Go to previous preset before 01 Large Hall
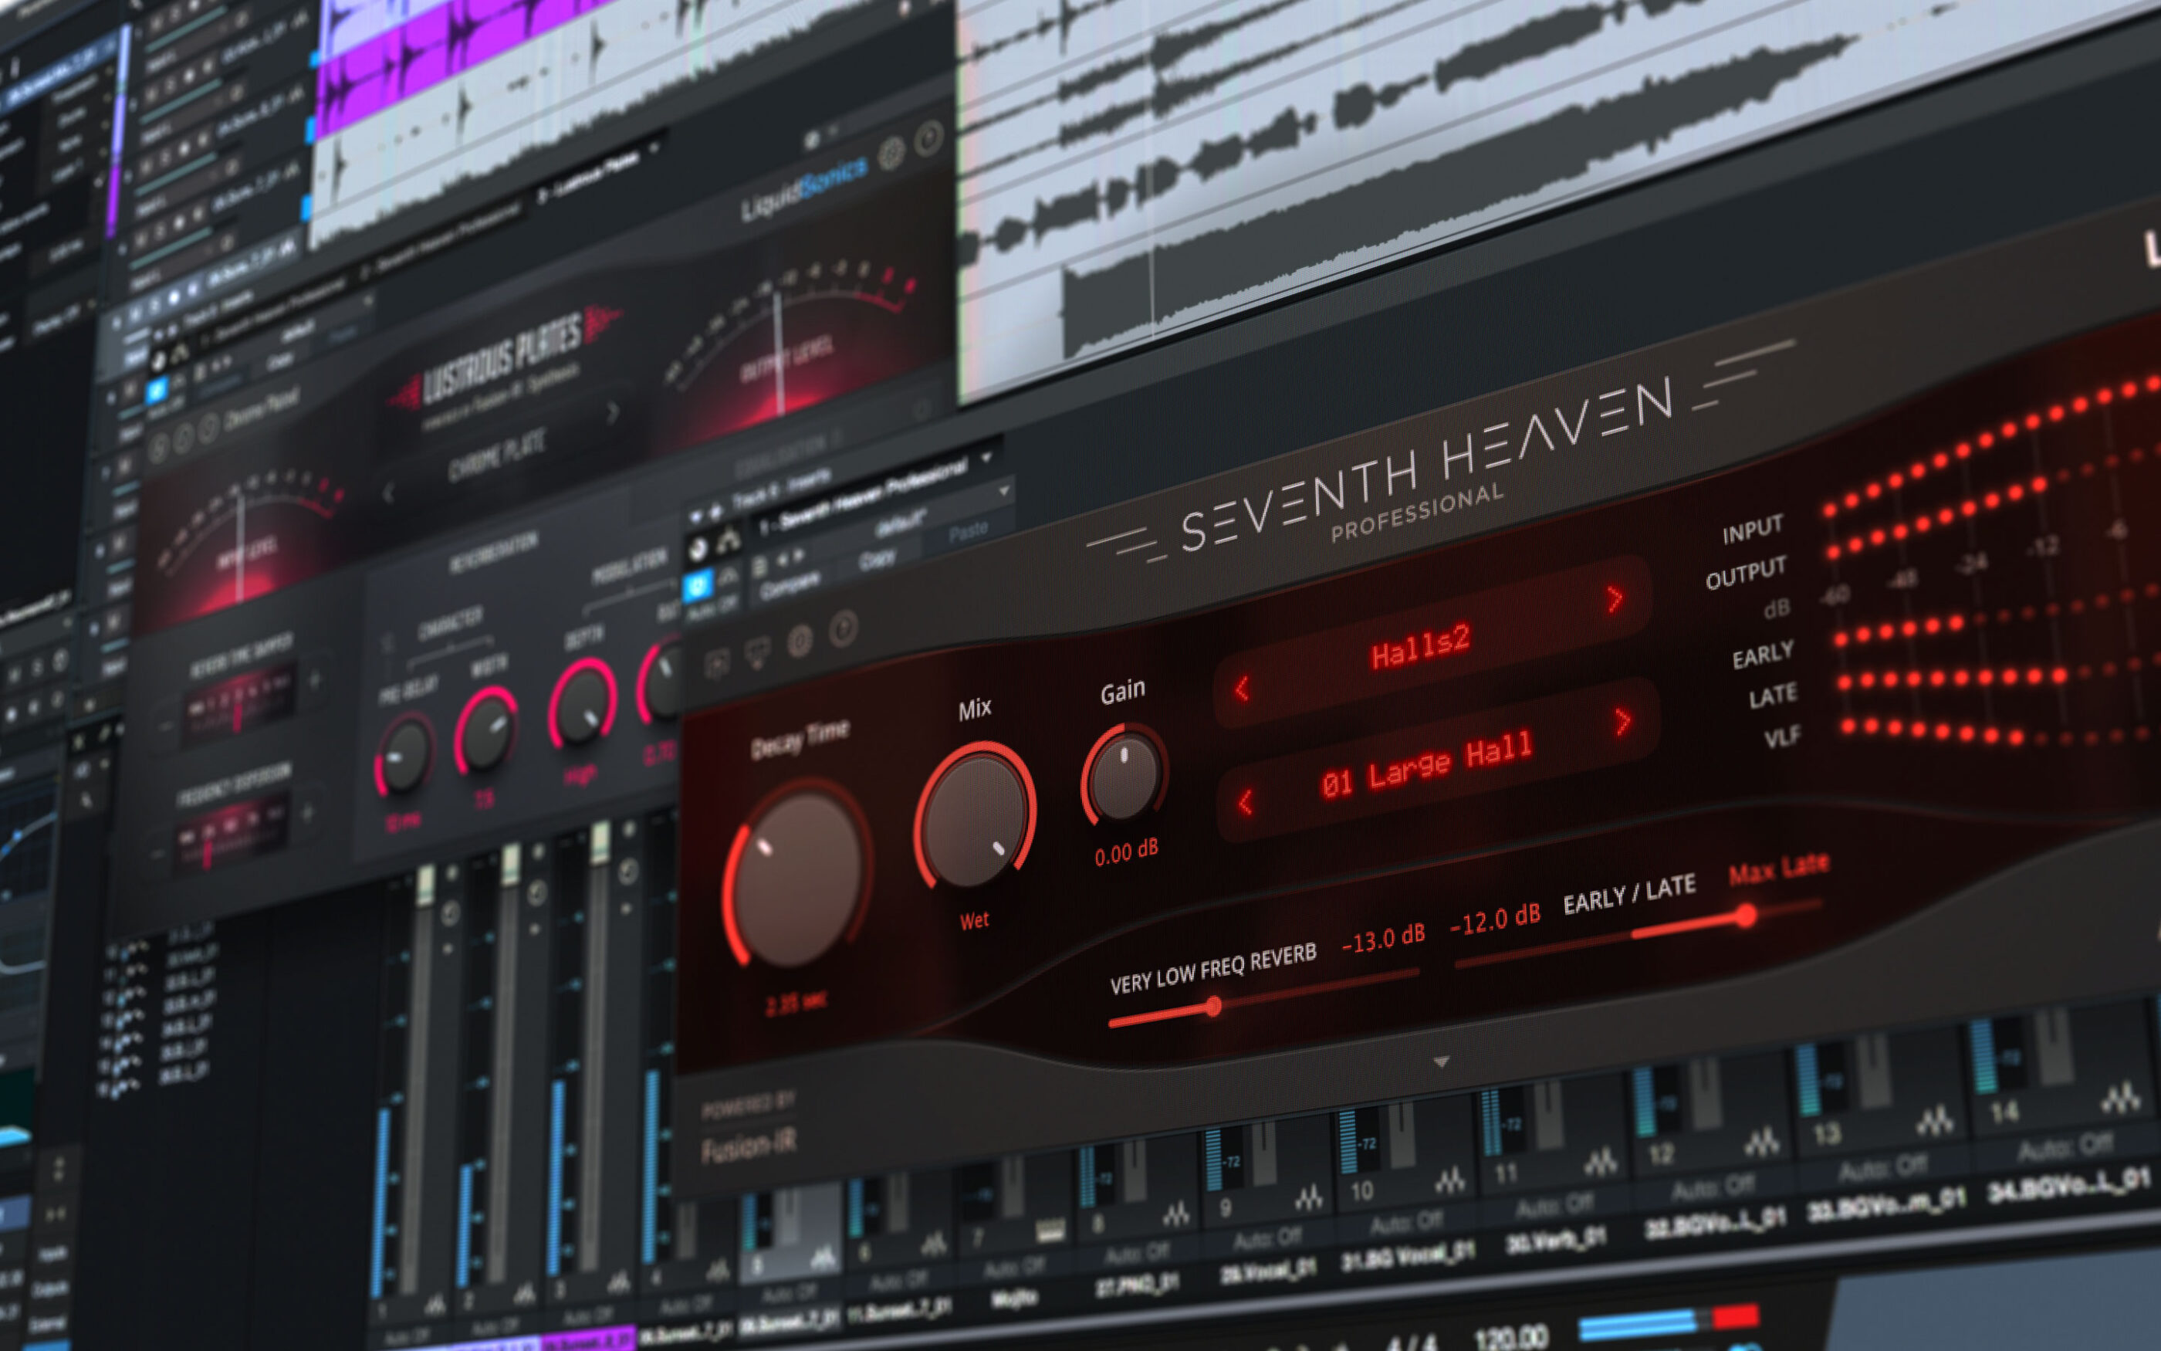The width and height of the screenshot is (2161, 1351). [x=1246, y=801]
